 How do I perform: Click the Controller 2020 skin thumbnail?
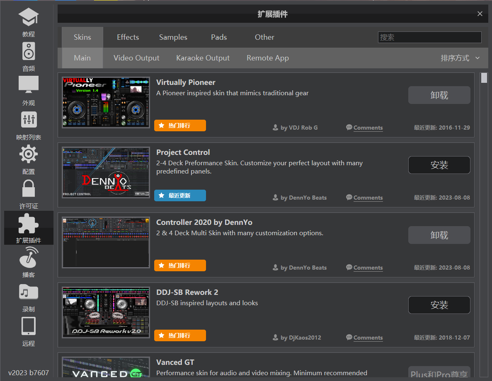click(x=106, y=242)
